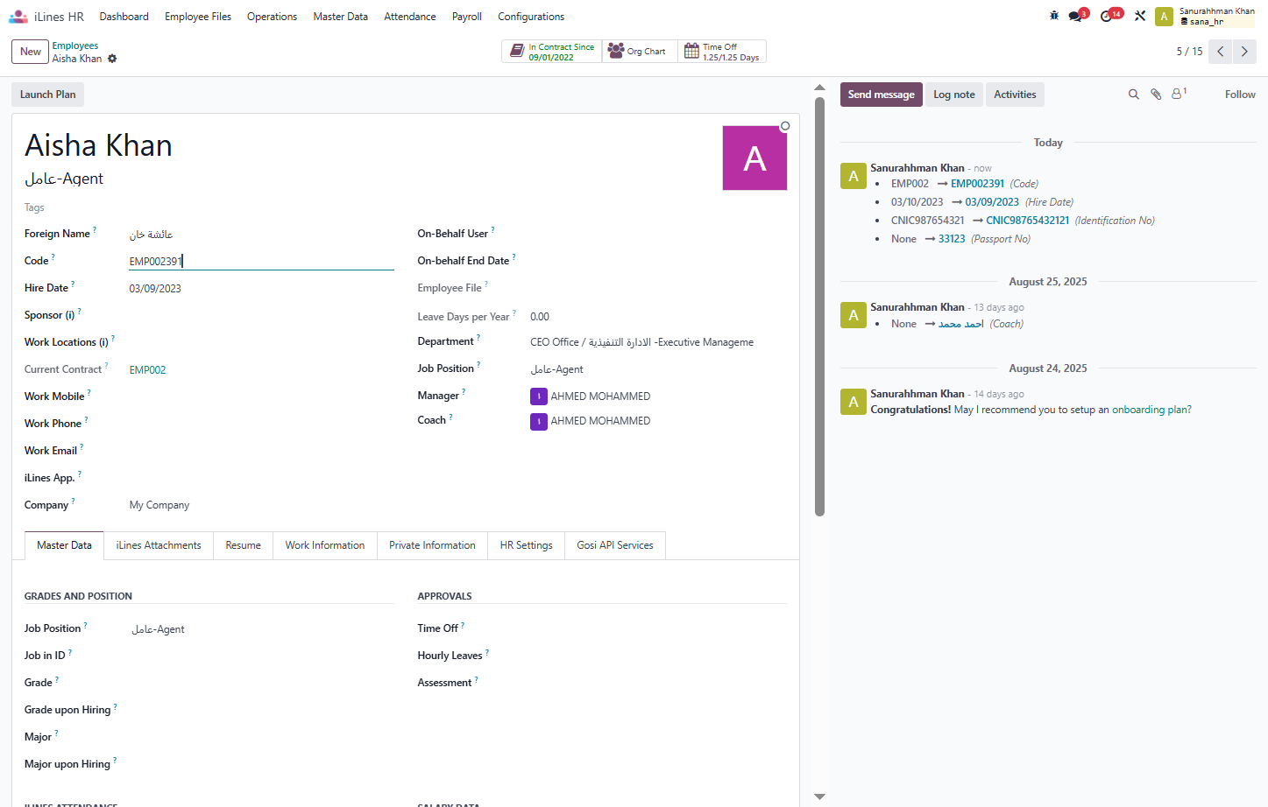Viewport: 1268px width, 807px height.
Task: Click the Code input field
Action: tap(261, 261)
